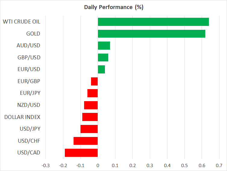Select the EUR/JPY red bar
Screen dimensions: 227x171
93,93
